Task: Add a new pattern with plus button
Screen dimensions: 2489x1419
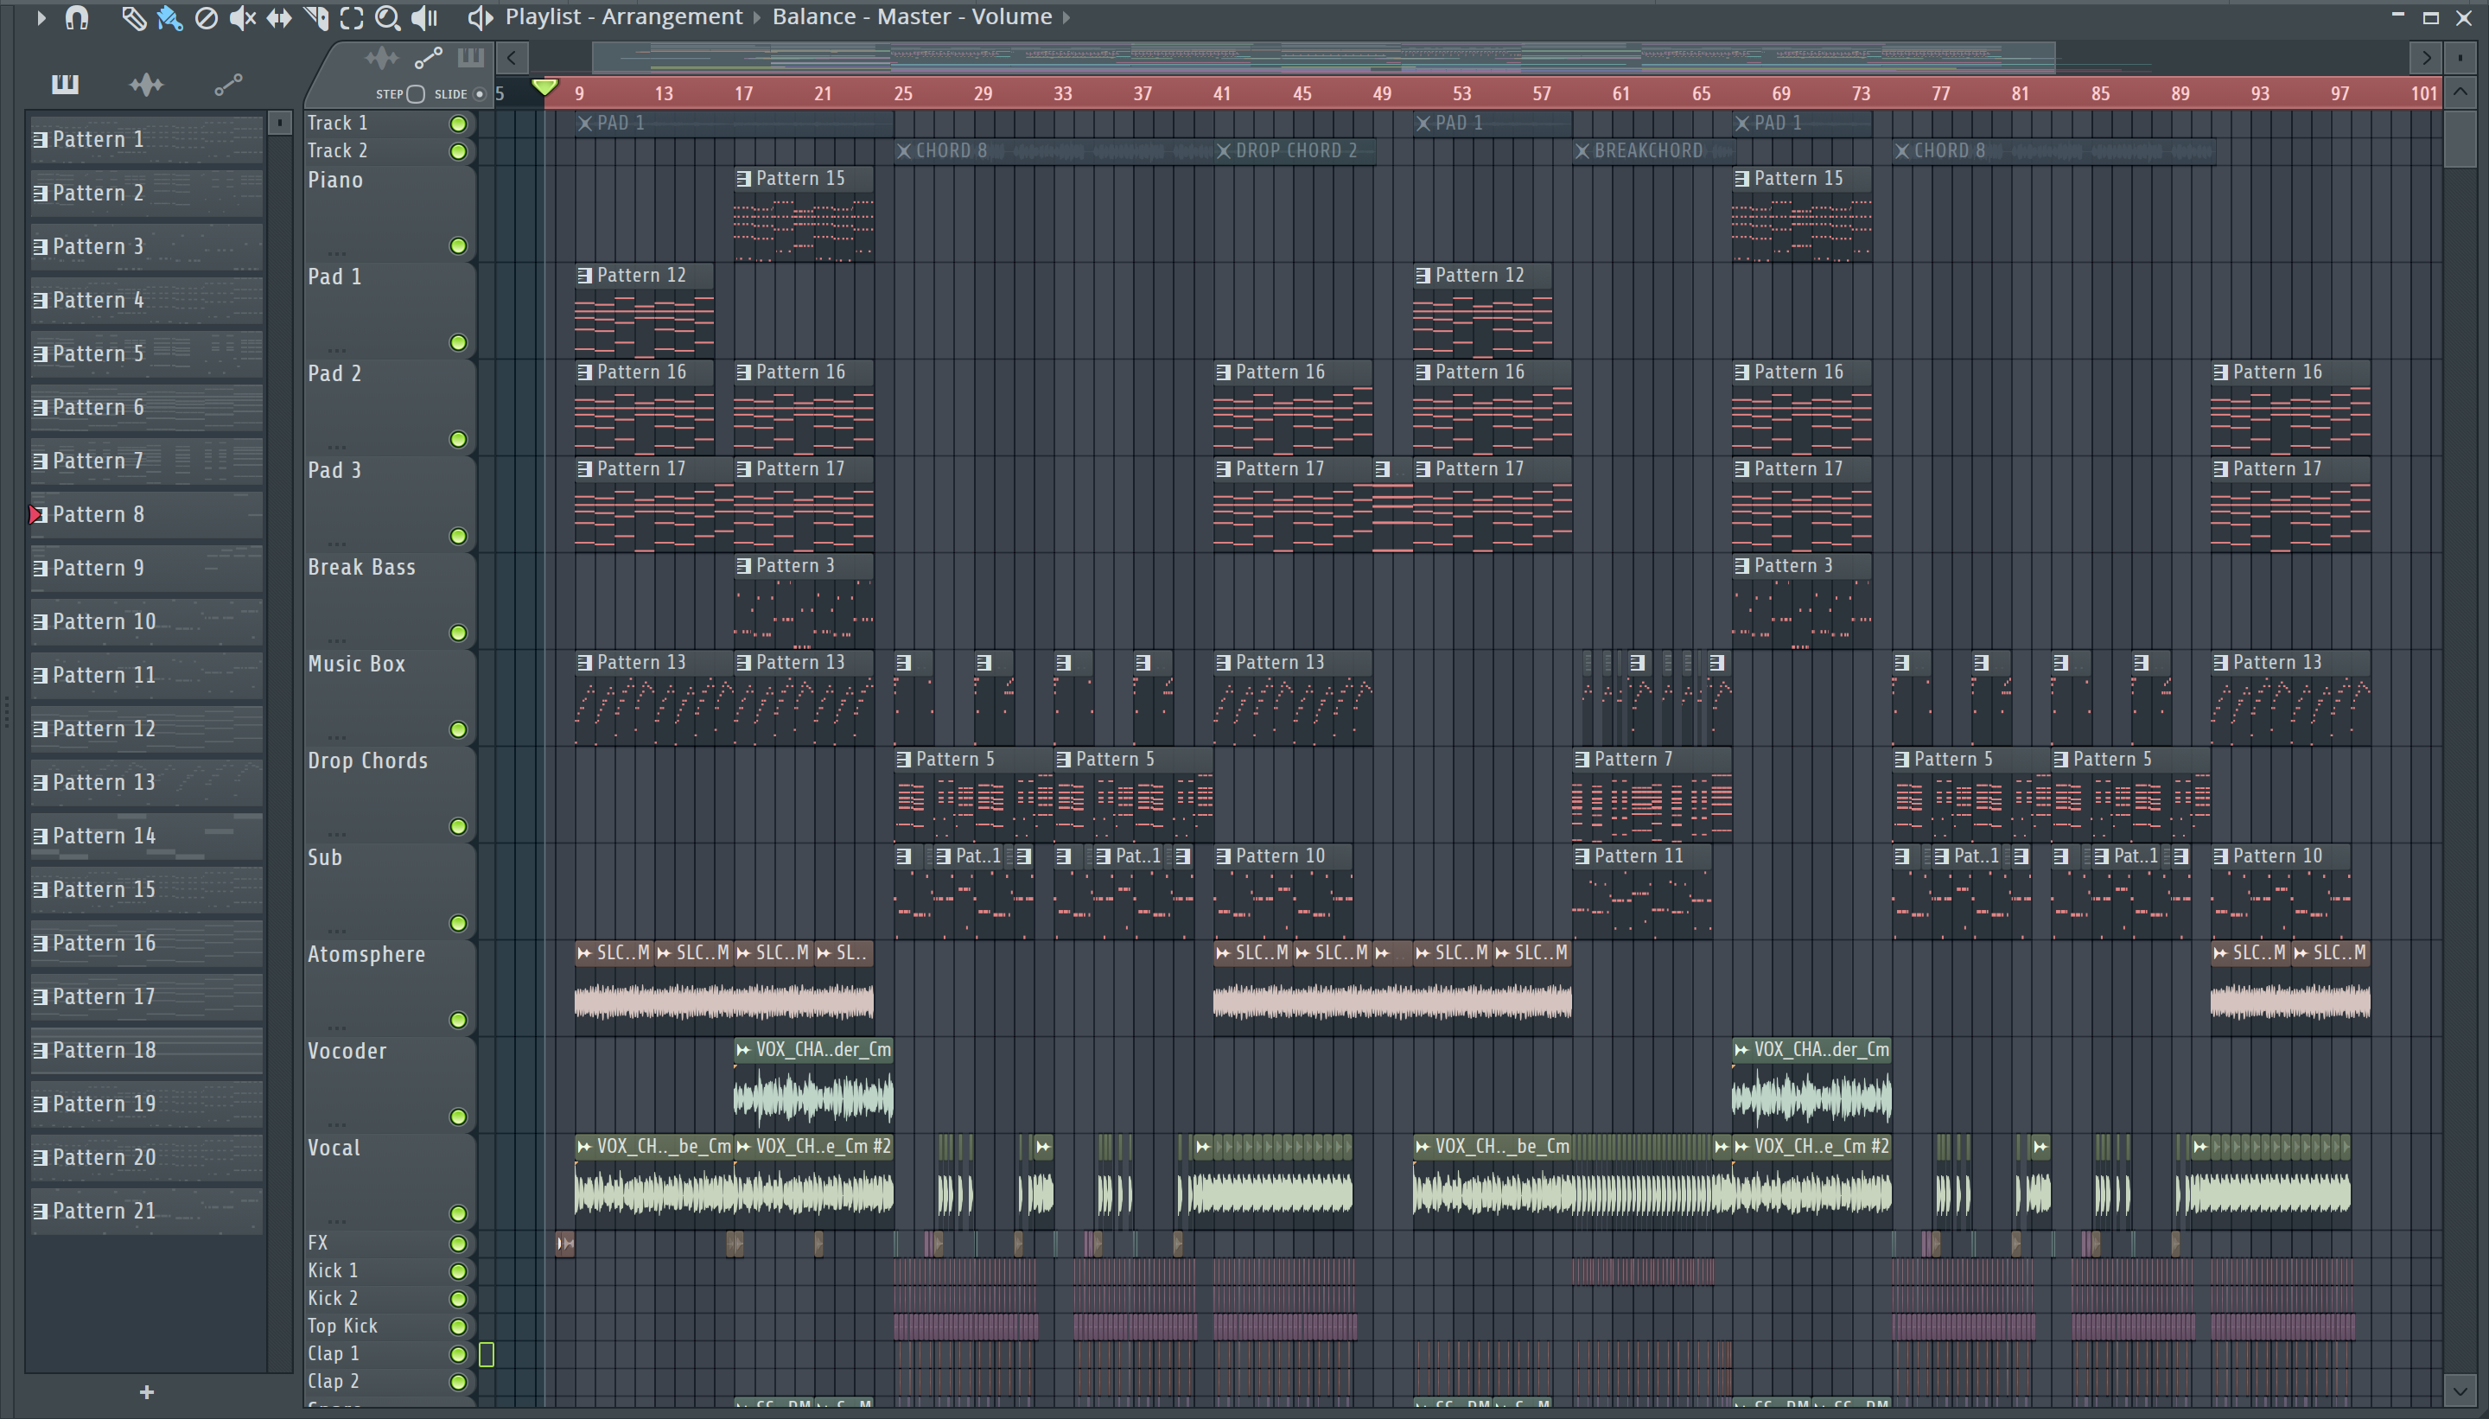Action: 146,1391
